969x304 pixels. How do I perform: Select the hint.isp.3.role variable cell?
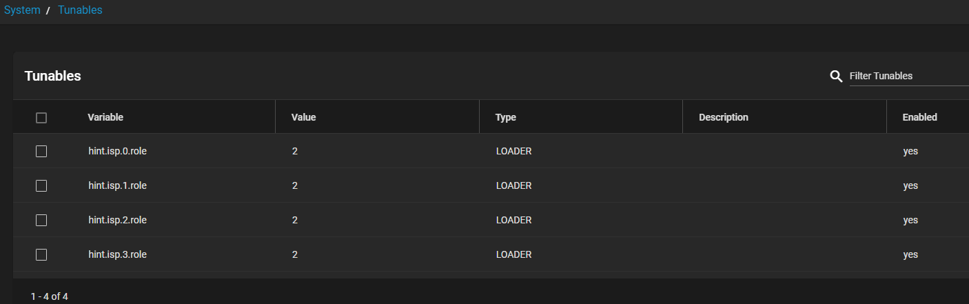(x=118, y=254)
